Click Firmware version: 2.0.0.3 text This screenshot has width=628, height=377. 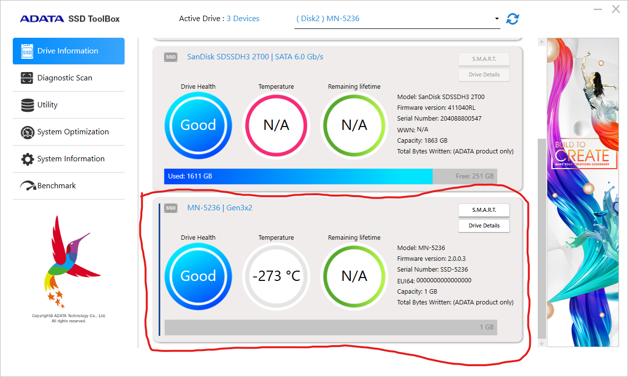tap(431, 259)
